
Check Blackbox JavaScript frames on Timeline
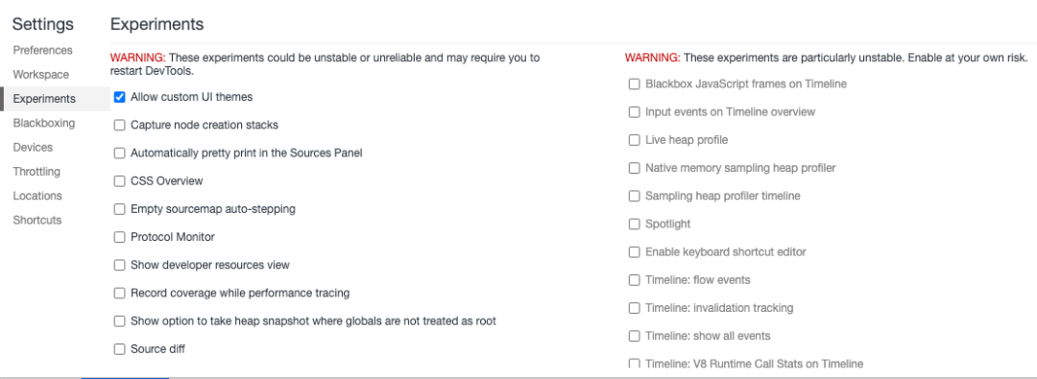click(635, 84)
